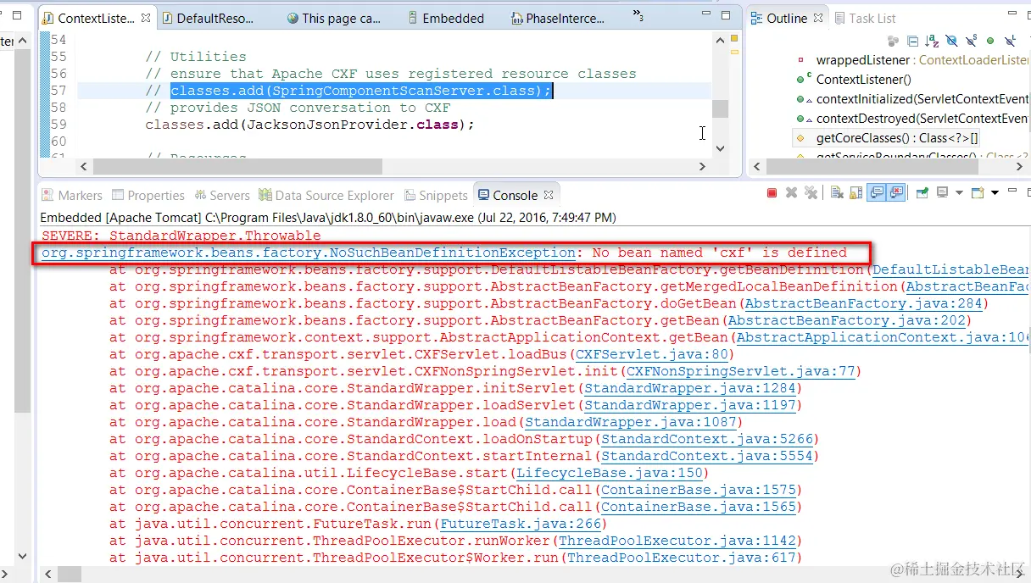Screen dimensions: 1031x583
Task: Open the 'This page ca...' browser tab
Action: tap(333, 18)
